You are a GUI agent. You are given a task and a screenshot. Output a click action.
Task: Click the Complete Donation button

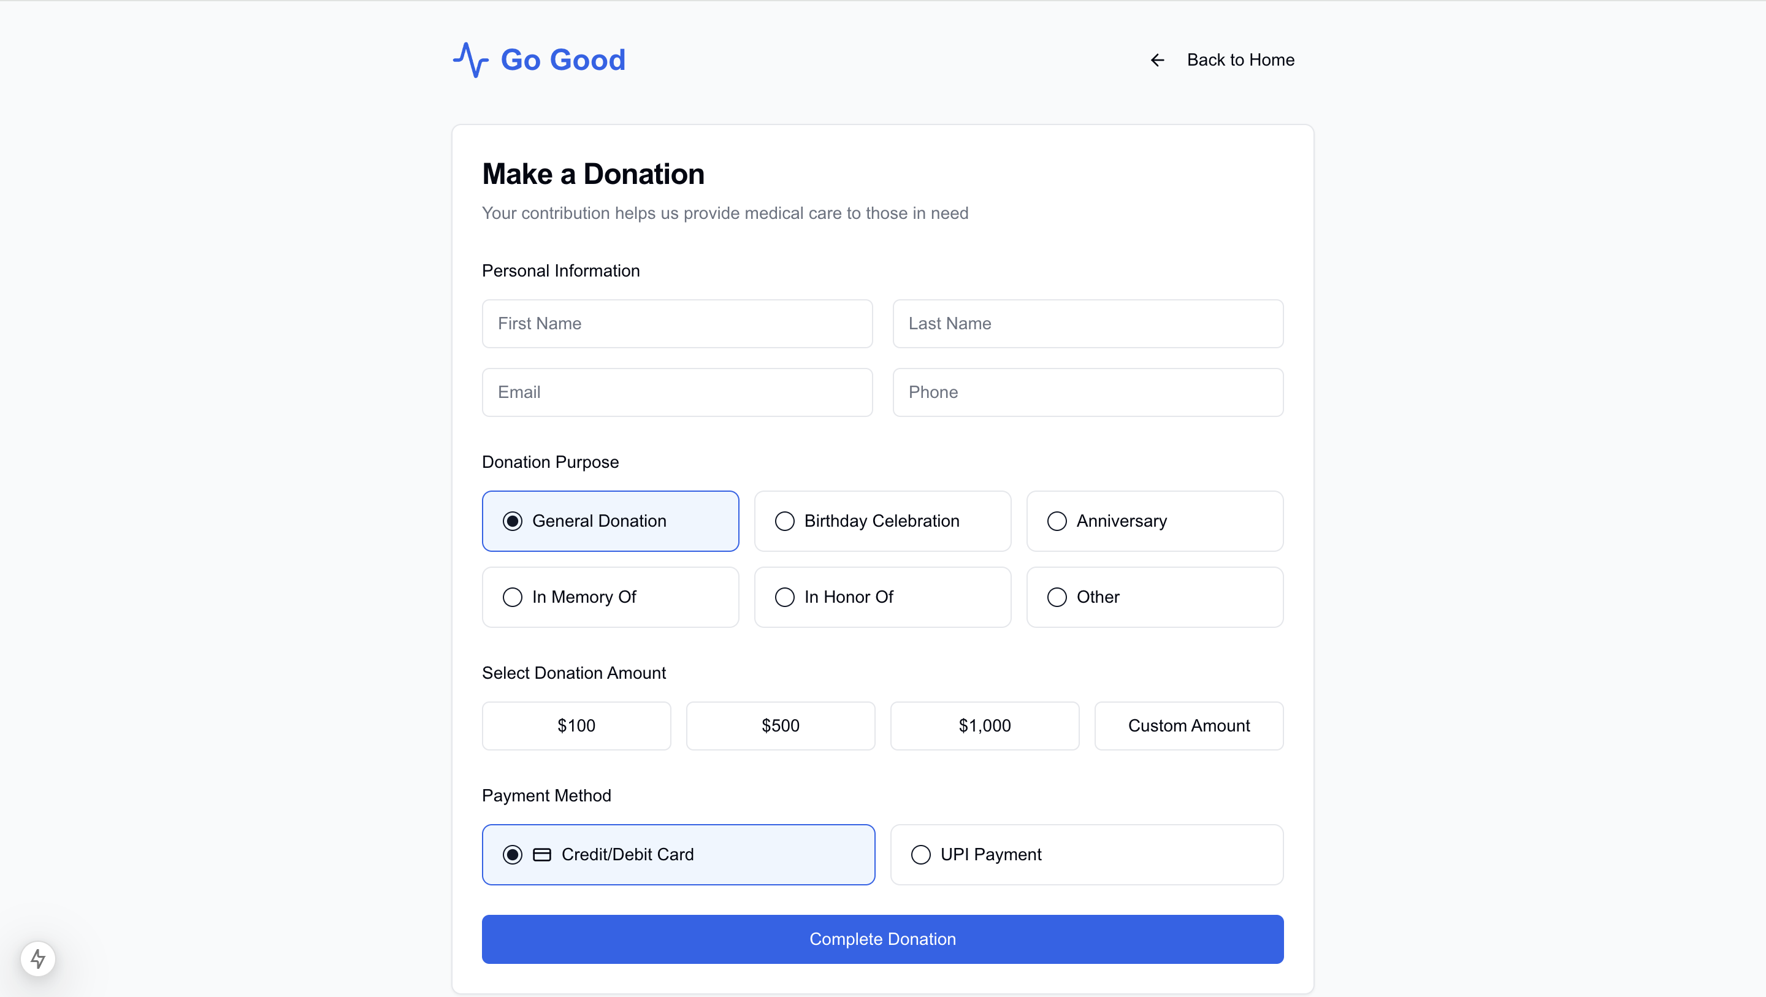click(x=882, y=939)
